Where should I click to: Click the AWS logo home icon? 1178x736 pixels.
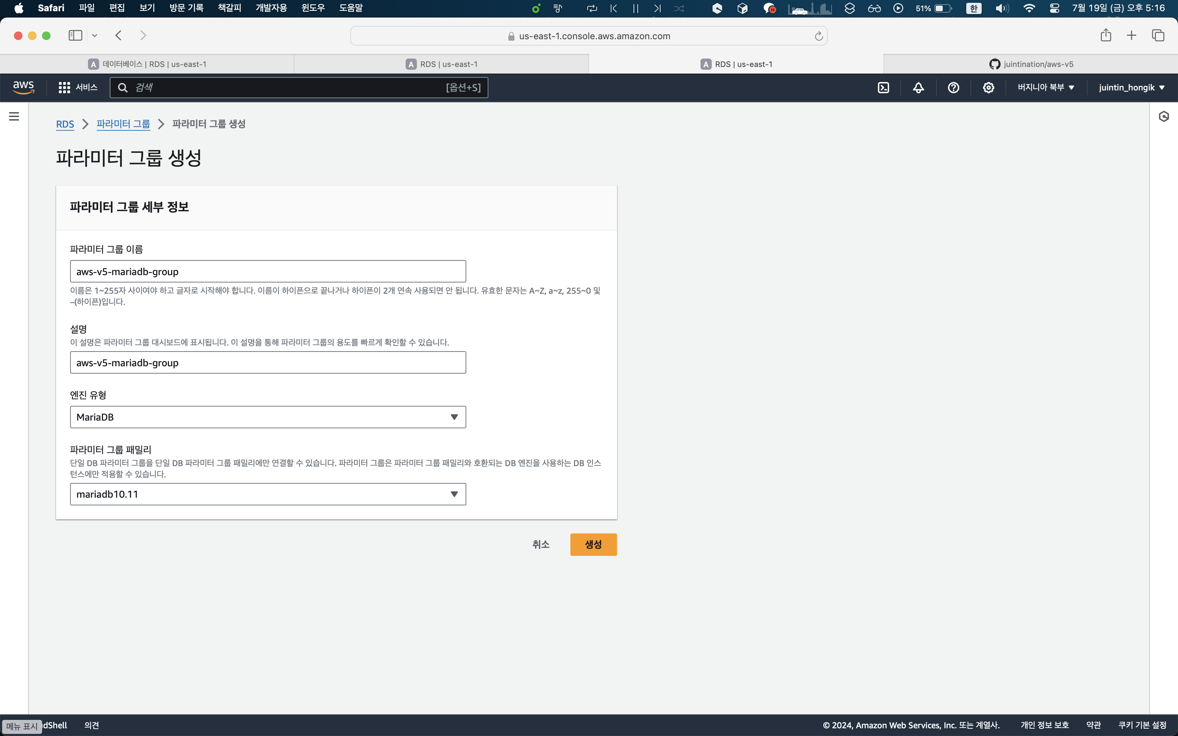tap(23, 88)
